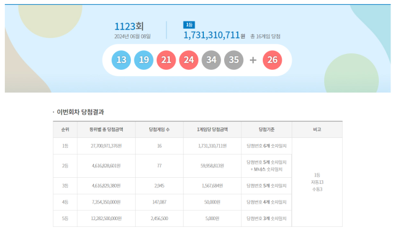393x233 pixels.
Task: Click per-game prize 59,958,813원
Action: (212, 166)
